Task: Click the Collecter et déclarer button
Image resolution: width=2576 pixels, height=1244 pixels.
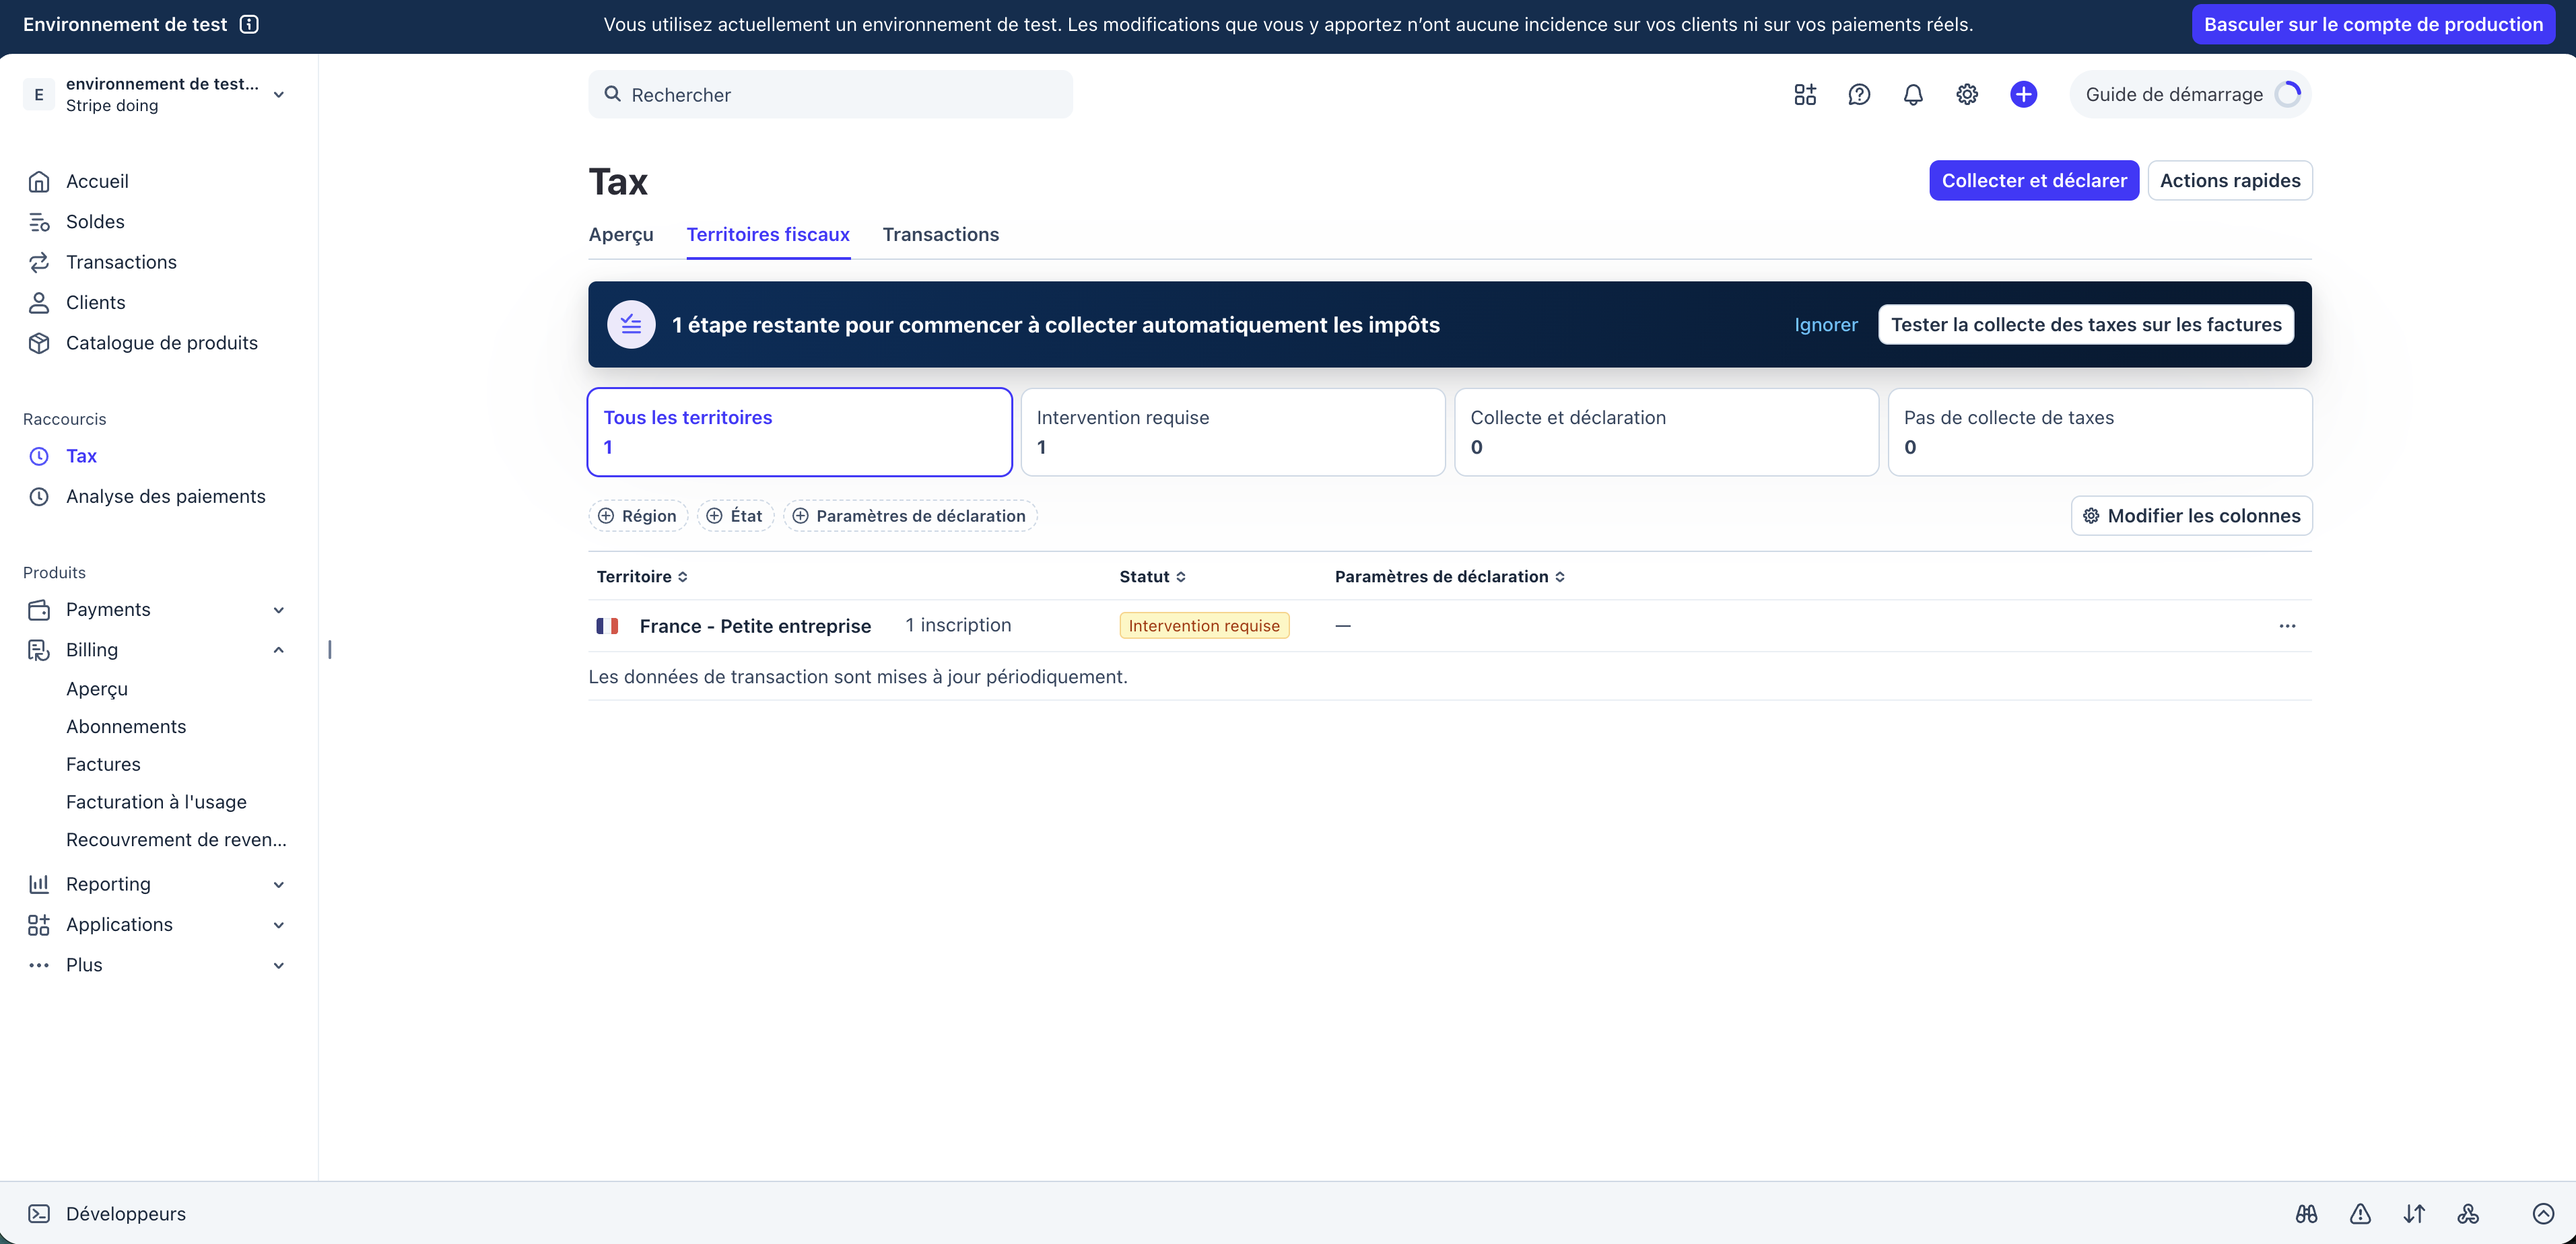Action: click(x=2034, y=180)
